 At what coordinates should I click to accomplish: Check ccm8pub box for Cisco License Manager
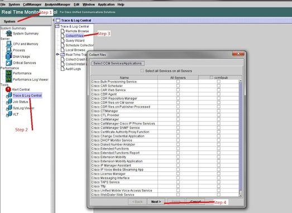[x=219, y=173]
